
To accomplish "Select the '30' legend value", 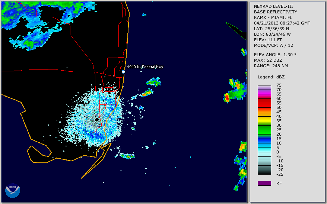I will pos(279,125).
